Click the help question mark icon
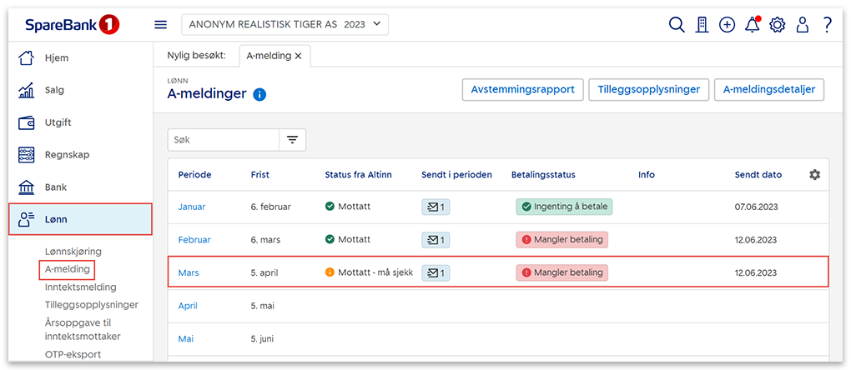 (827, 25)
